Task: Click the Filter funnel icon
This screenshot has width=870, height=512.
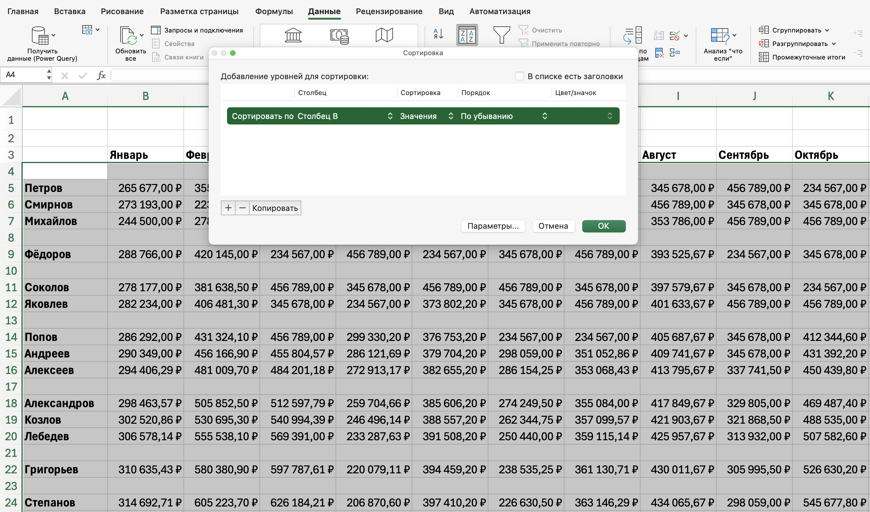Action: (x=501, y=35)
